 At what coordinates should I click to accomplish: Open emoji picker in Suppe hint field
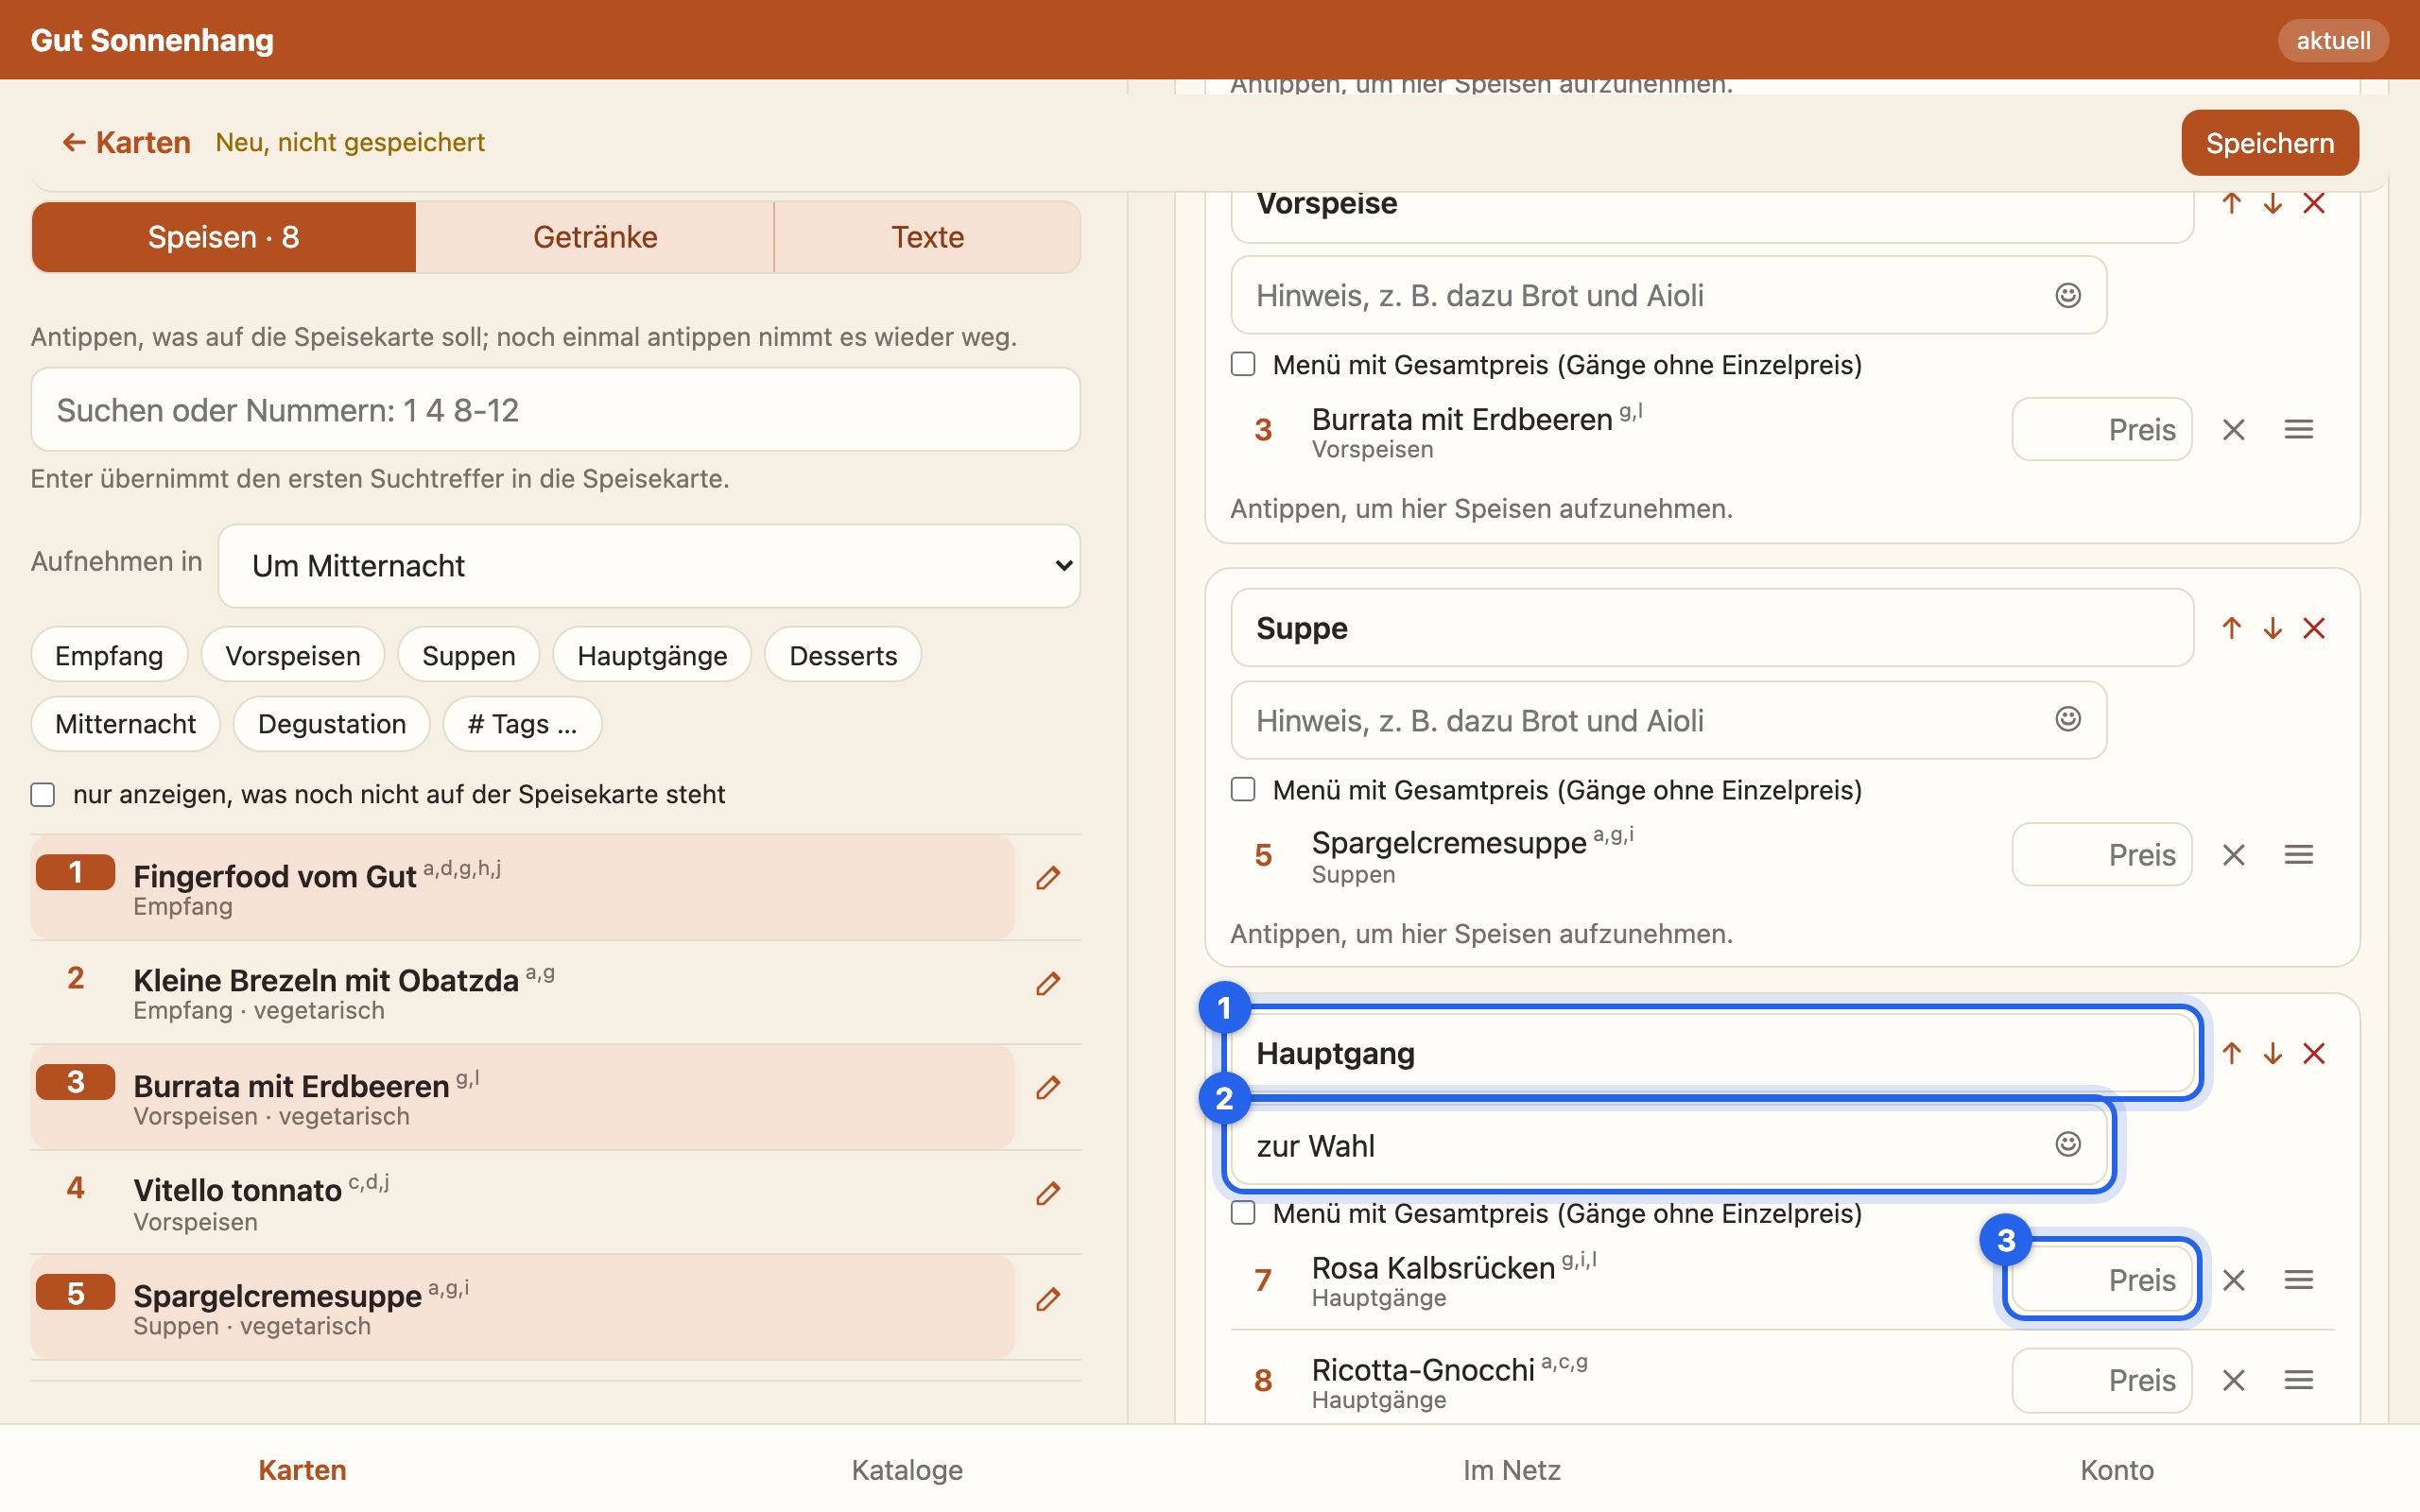(x=2067, y=719)
